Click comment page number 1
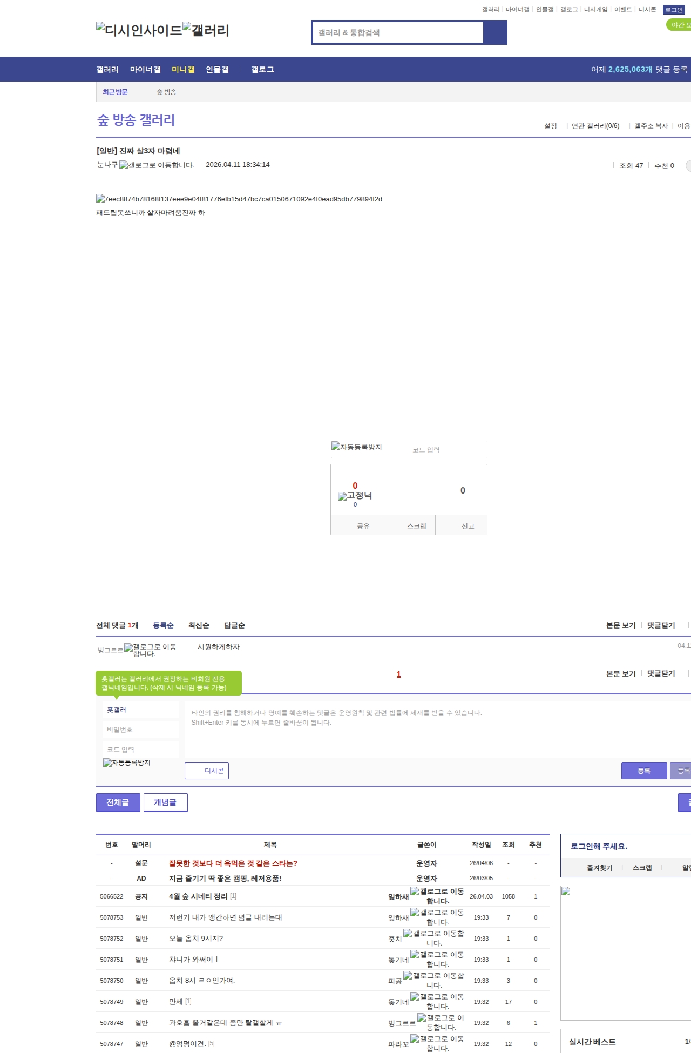 [399, 674]
